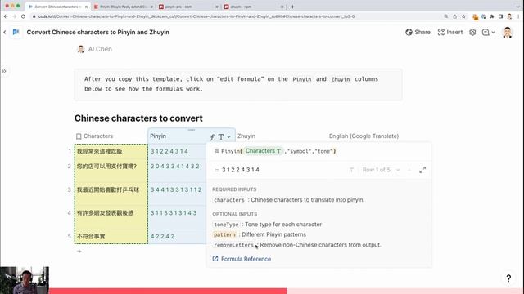Image resolution: width=524 pixels, height=294 pixels.
Task: Open the Pinyin column dropdown arrow
Action: [229, 136]
